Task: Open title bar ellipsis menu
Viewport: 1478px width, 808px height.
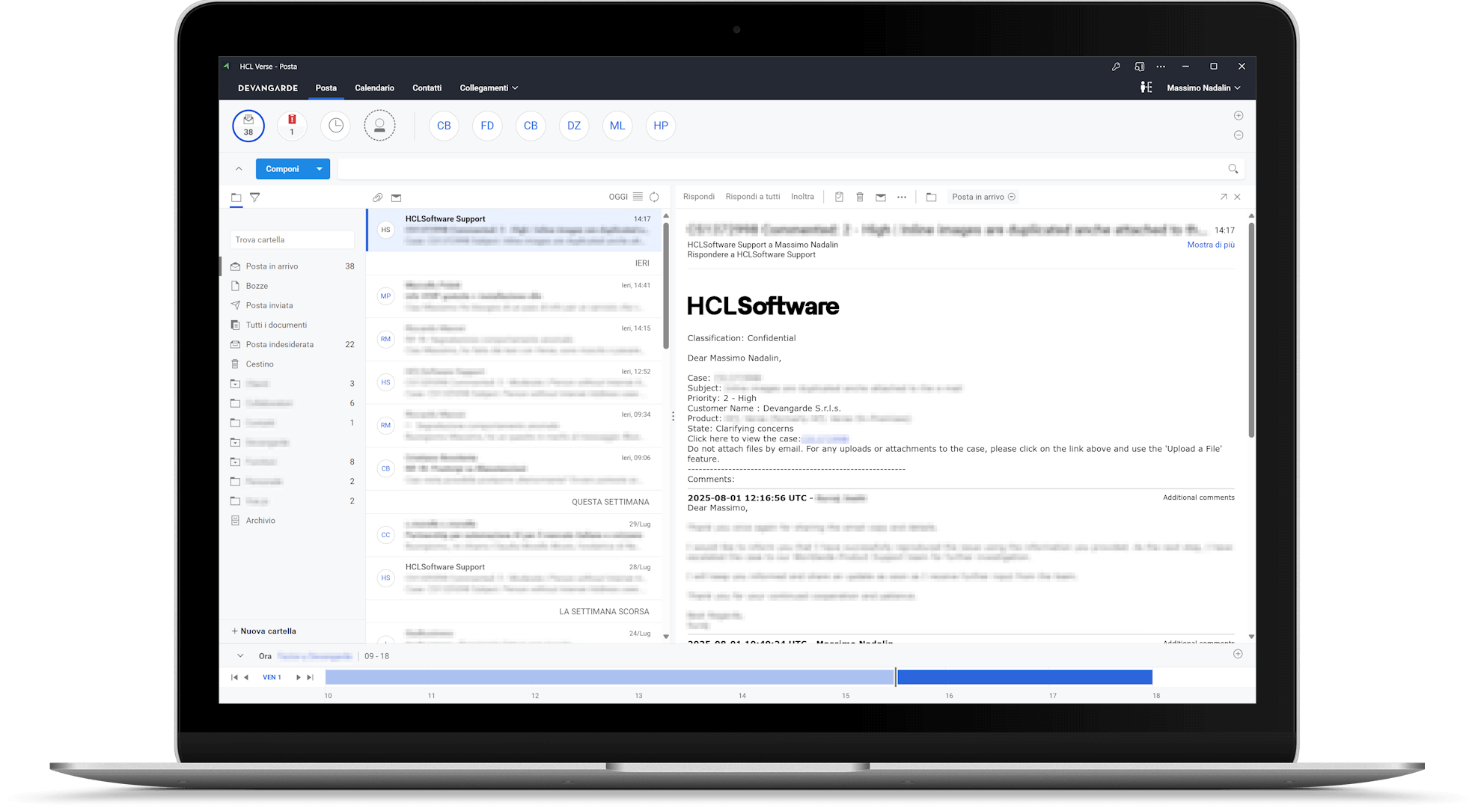Action: point(1161,67)
